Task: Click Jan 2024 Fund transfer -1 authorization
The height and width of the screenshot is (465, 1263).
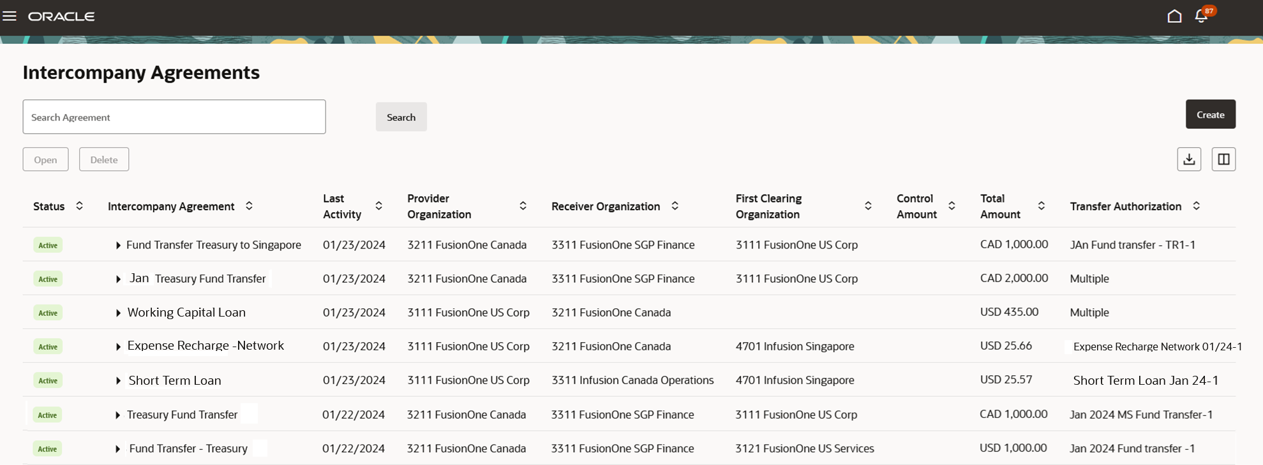Action: click(1132, 448)
